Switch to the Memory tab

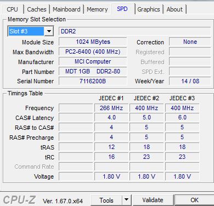point(97,9)
